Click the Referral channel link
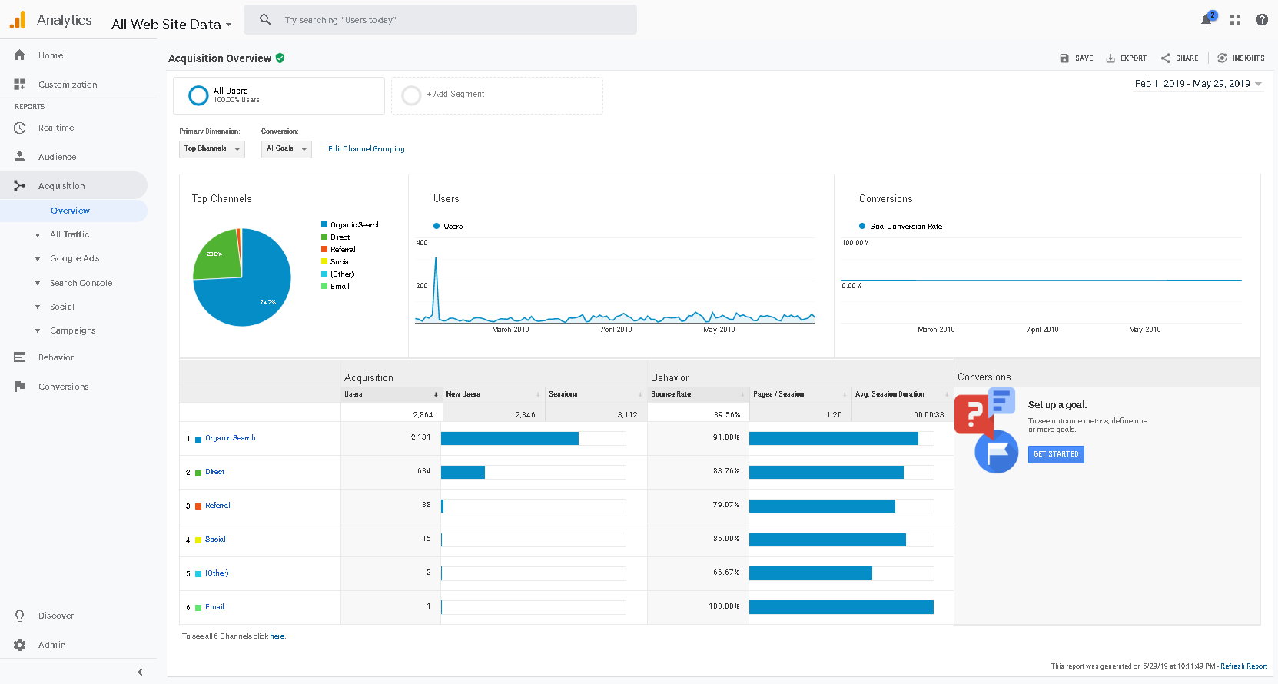Screen dimensions: 1278x684 pyautogui.click(x=217, y=506)
